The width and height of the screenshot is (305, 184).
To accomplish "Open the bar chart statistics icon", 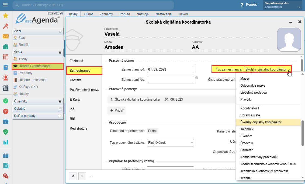I will [x=5, y=142].
